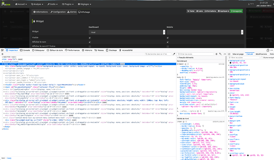The image size is (274, 160).
Task: Switch to the Configuration tab
Action: [58, 12]
